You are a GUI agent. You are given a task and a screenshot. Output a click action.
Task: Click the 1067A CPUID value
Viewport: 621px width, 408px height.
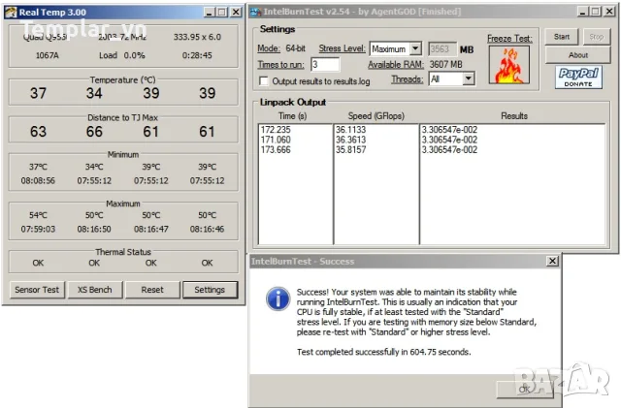pyautogui.click(x=48, y=55)
